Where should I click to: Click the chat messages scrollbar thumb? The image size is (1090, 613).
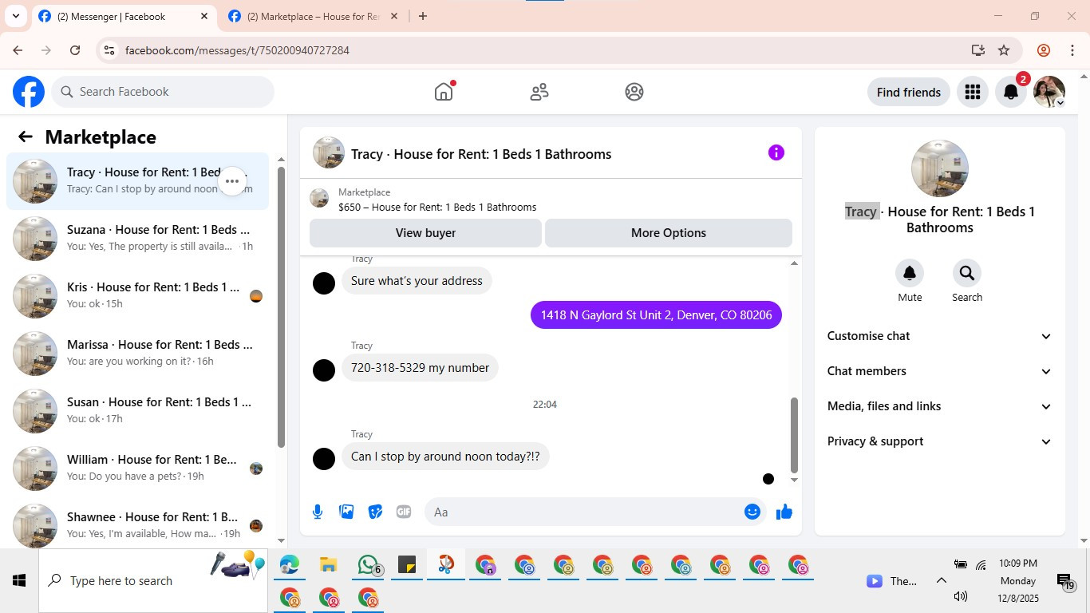[794, 435]
